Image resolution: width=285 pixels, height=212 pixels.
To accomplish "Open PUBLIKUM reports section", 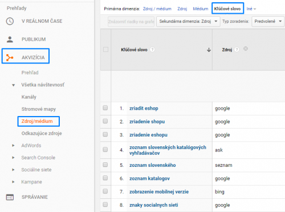I will [34, 39].
